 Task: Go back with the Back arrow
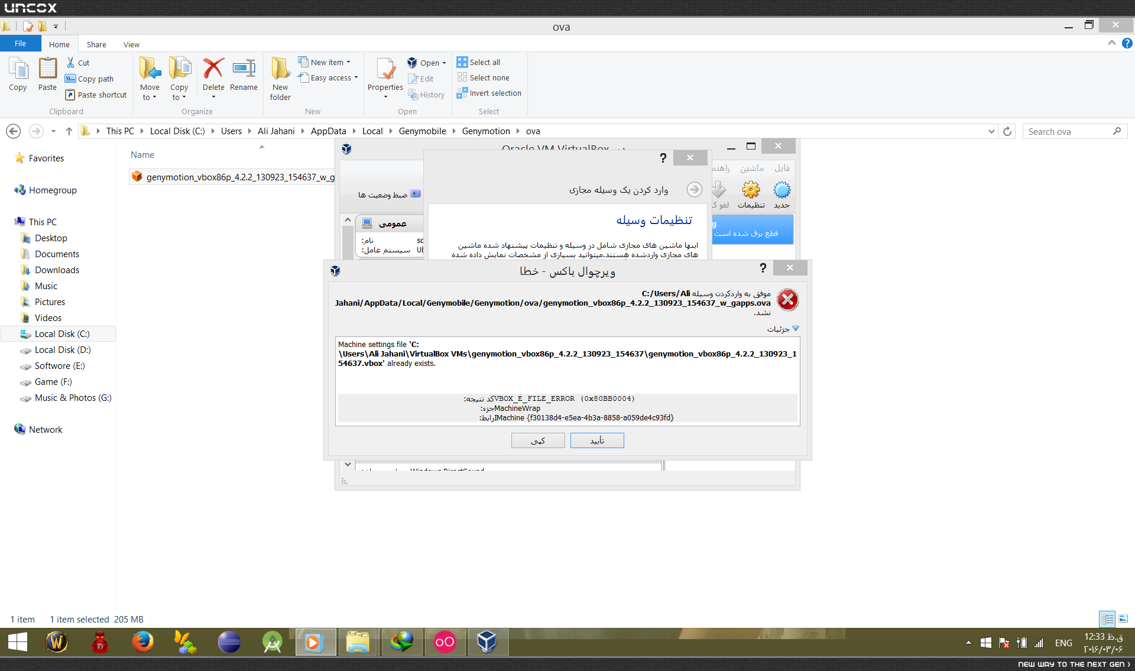click(14, 131)
